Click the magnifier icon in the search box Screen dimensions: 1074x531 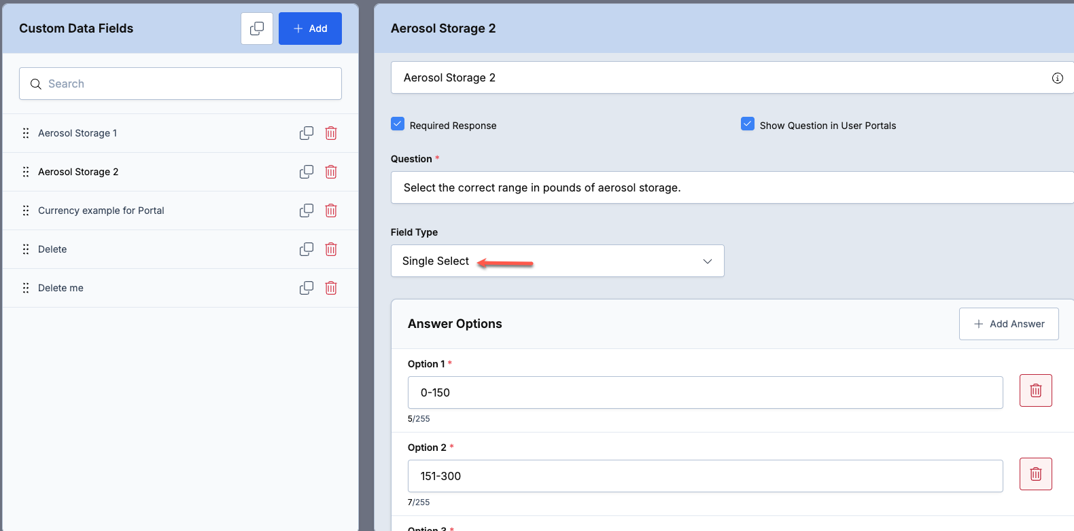(x=36, y=84)
